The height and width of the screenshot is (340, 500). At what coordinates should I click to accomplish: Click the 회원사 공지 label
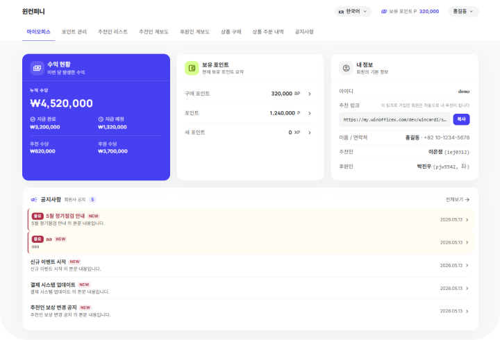point(75,199)
